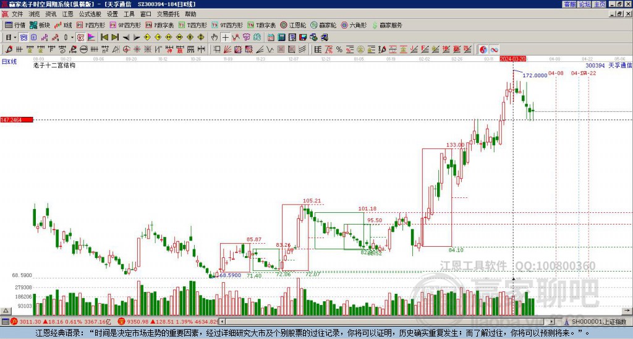Click the 论坛 forum button

point(585,4)
